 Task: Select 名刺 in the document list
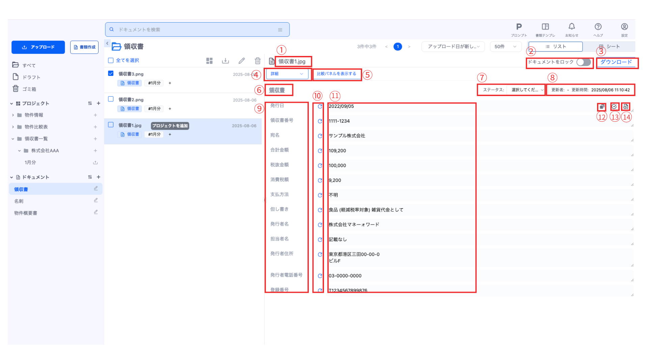pyautogui.click(x=19, y=201)
